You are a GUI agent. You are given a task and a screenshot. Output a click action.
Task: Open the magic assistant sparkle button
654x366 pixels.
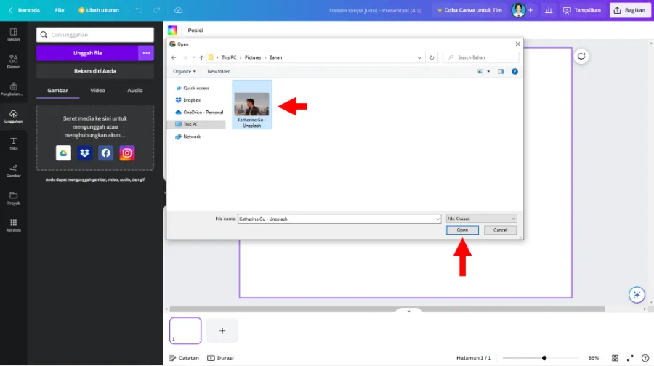coord(637,295)
